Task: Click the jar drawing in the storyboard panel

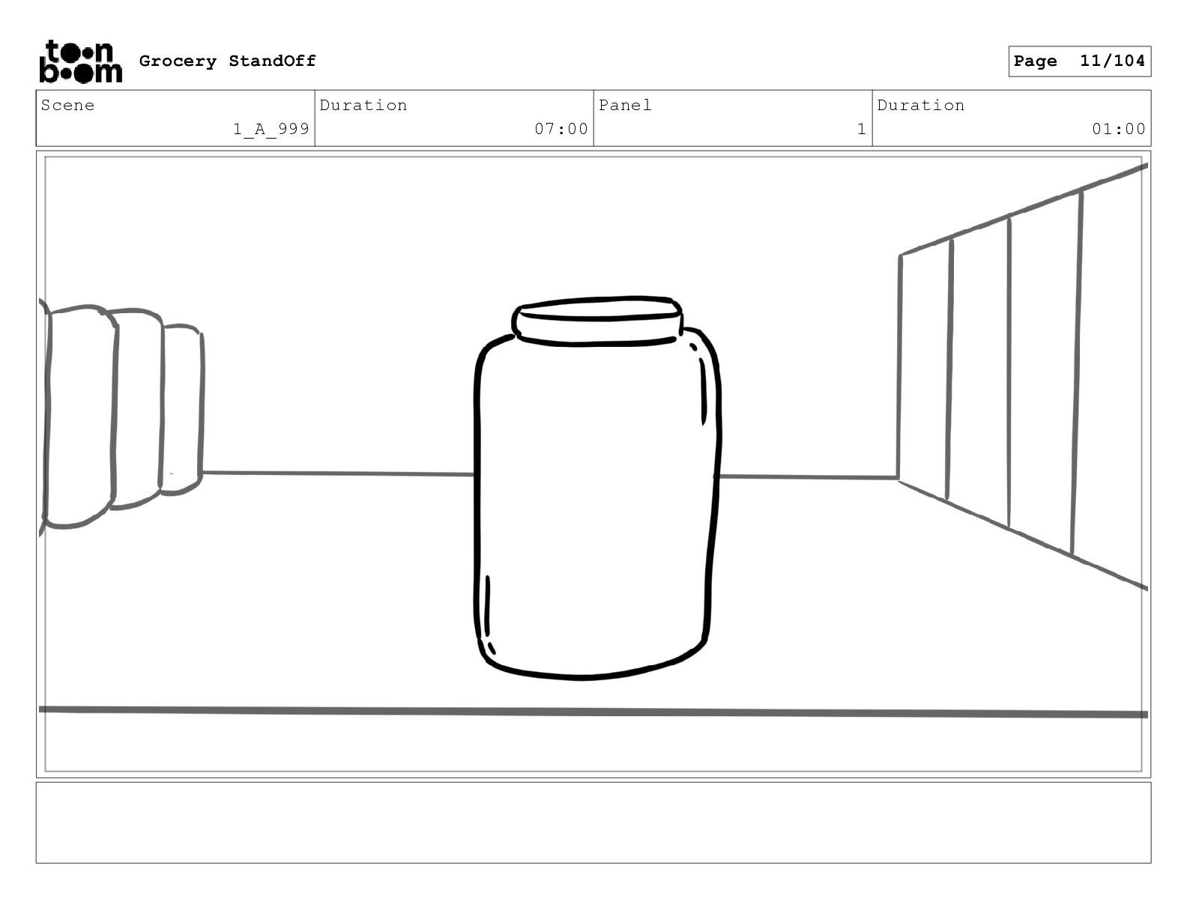Action: click(x=597, y=488)
